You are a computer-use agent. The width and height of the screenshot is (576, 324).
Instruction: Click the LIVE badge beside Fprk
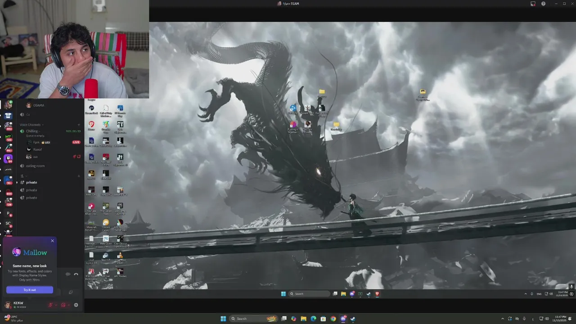point(76,142)
